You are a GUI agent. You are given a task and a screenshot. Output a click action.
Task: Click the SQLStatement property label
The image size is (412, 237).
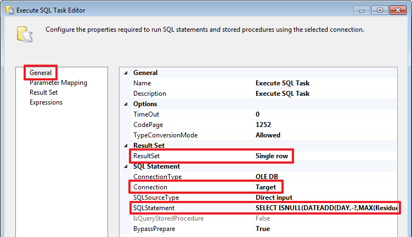pyautogui.click(x=154, y=208)
